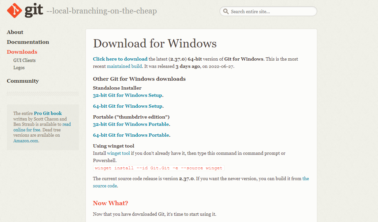Follow 'the source code' link

pos(201,182)
